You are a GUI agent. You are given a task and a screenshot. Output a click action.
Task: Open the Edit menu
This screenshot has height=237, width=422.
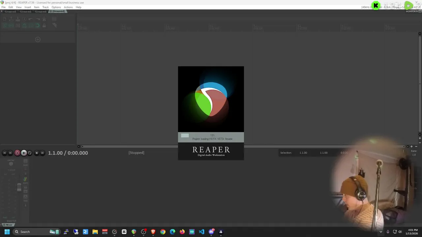[11, 7]
